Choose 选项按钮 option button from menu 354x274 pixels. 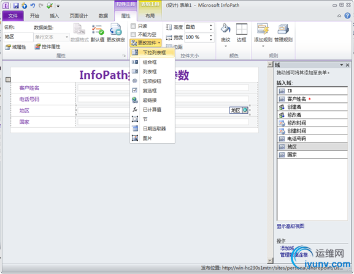pos(152,81)
